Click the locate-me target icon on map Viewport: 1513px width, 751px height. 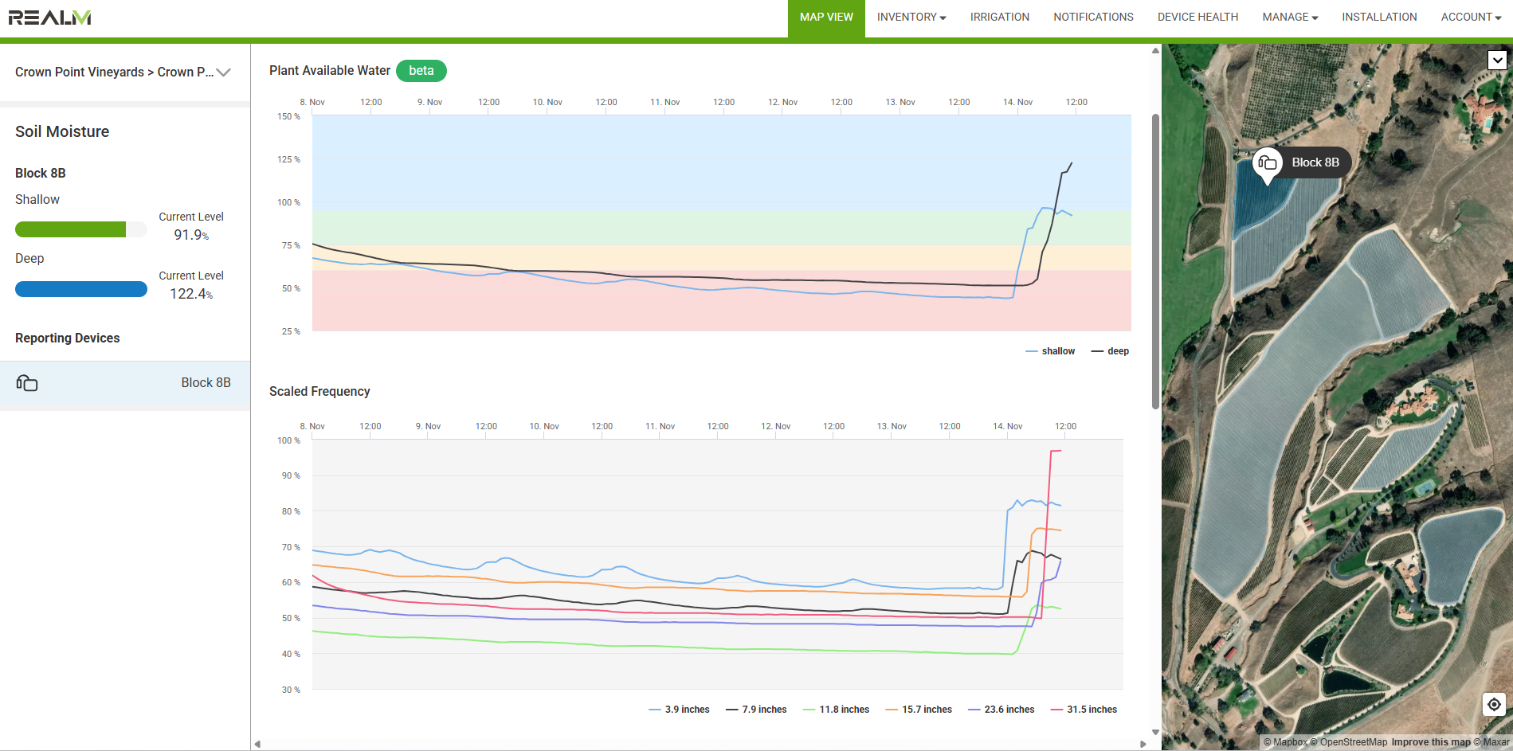[1494, 705]
